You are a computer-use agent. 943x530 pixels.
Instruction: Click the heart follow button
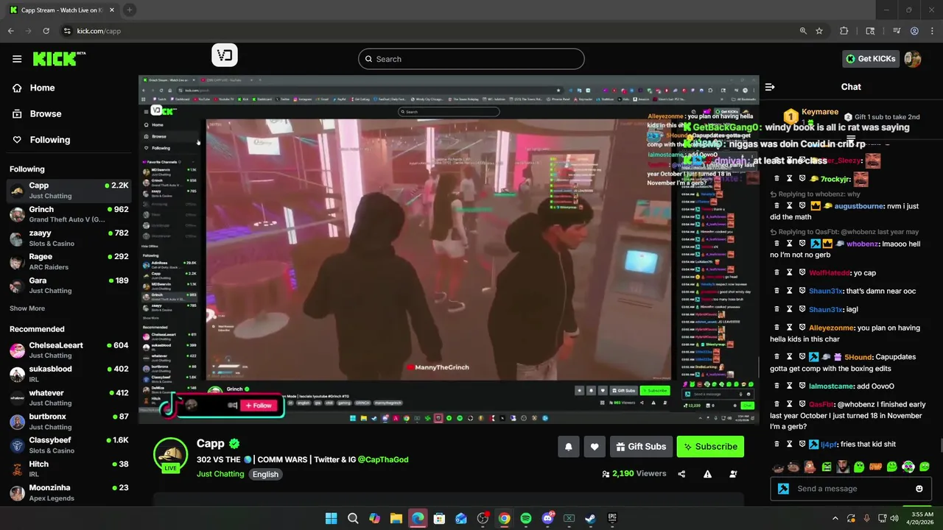point(595,446)
